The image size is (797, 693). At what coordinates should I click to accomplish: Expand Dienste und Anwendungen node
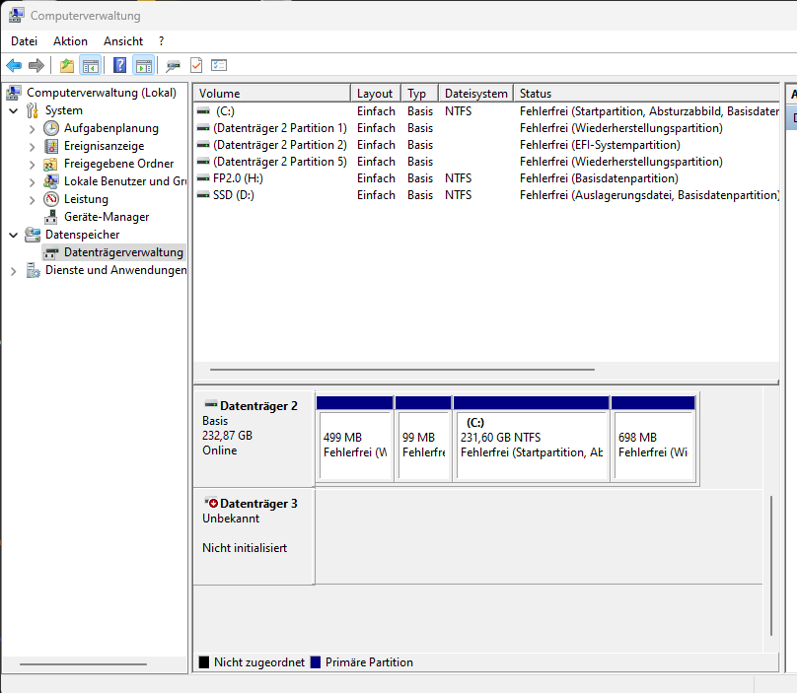tap(14, 271)
